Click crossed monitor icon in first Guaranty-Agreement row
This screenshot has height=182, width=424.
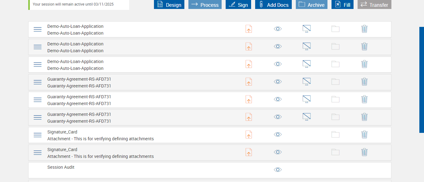tap(307, 82)
